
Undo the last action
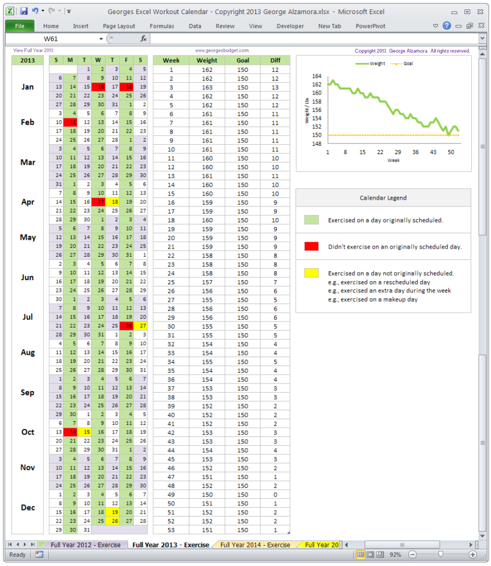coord(34,11)
